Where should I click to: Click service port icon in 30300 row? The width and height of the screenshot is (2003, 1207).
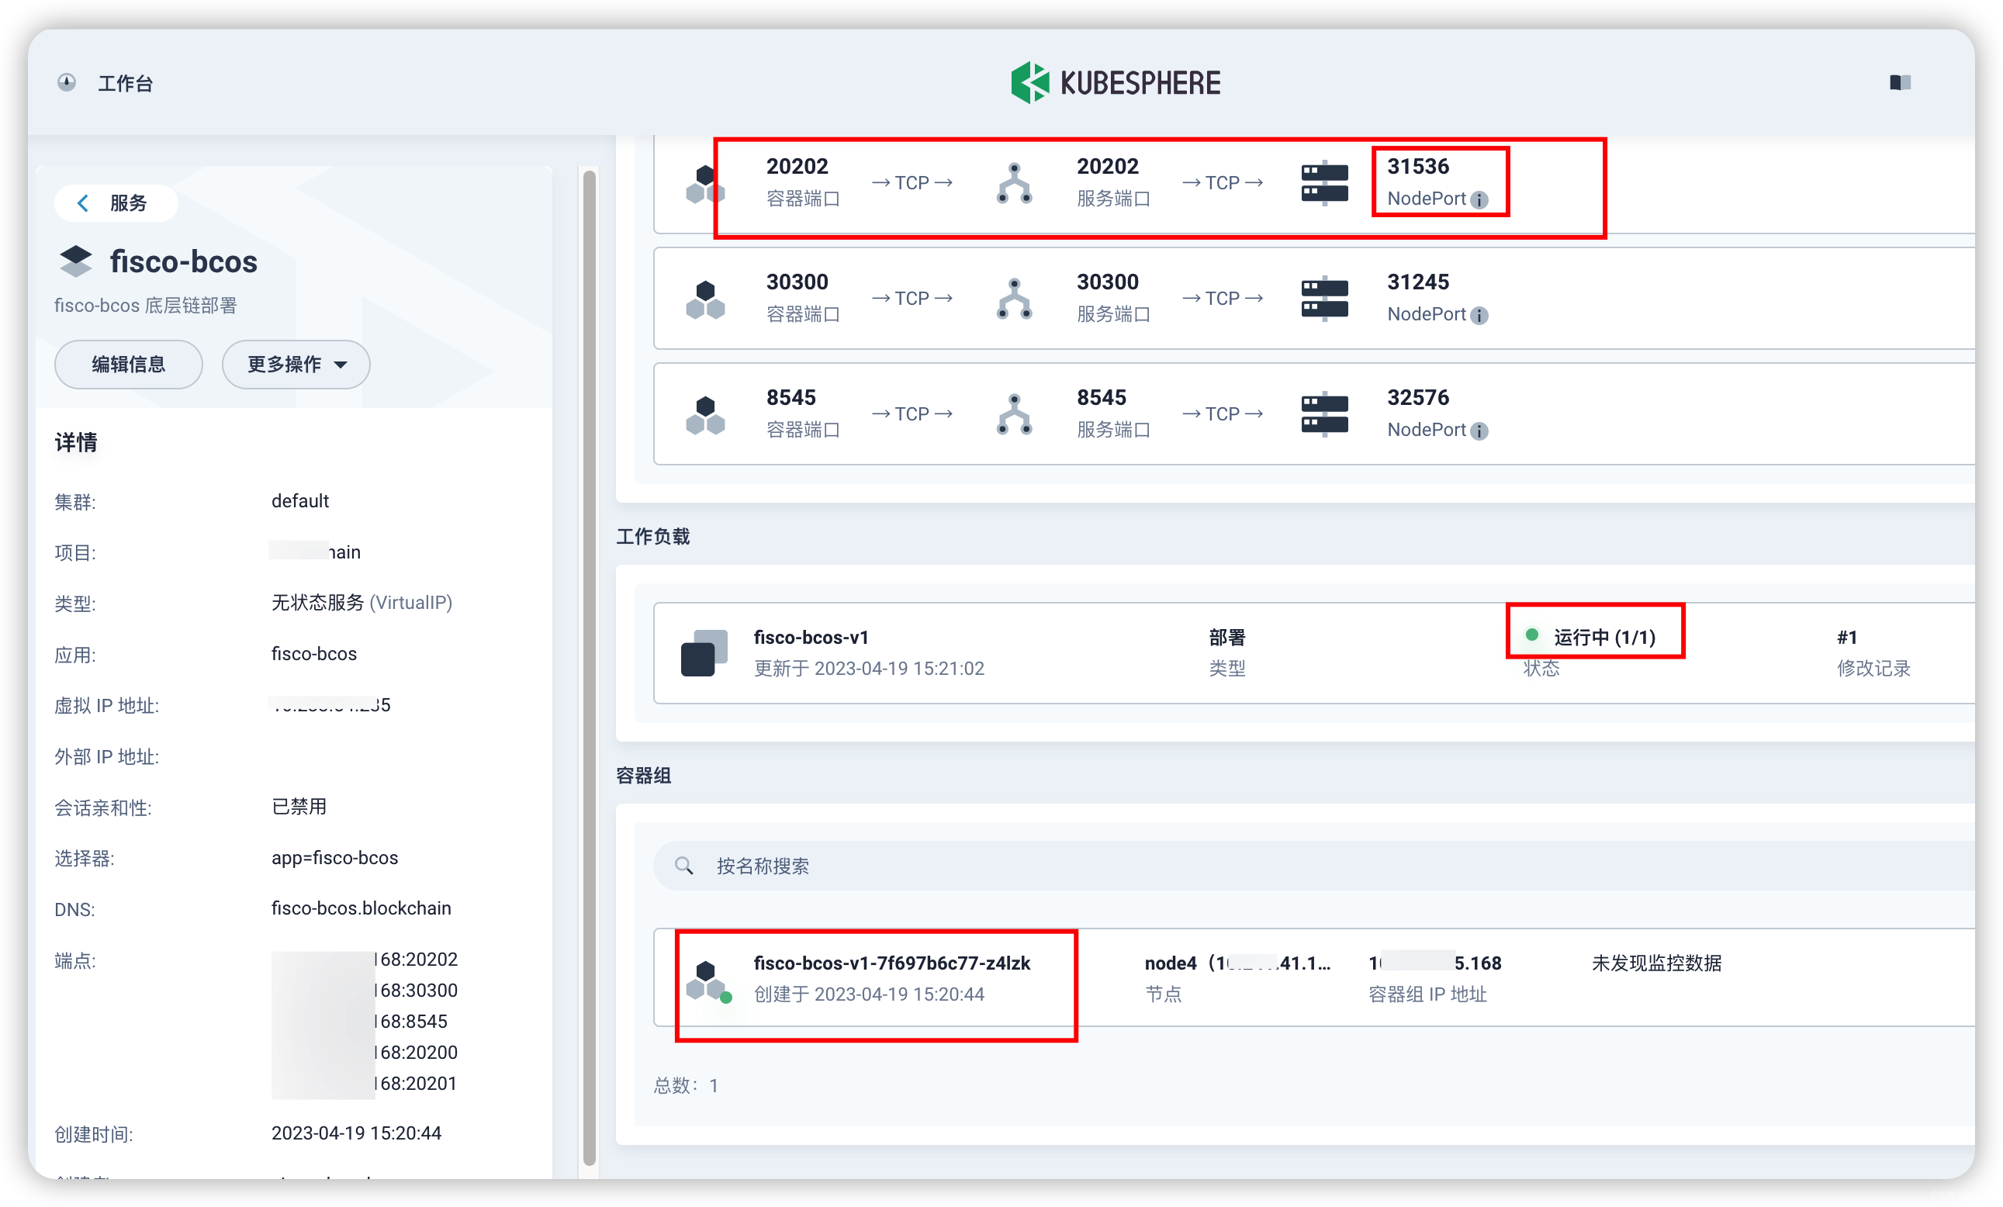coord(1014,299)
